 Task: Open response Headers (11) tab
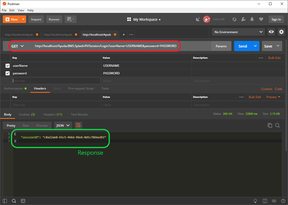pyautogui.click(x=53, y=115)
